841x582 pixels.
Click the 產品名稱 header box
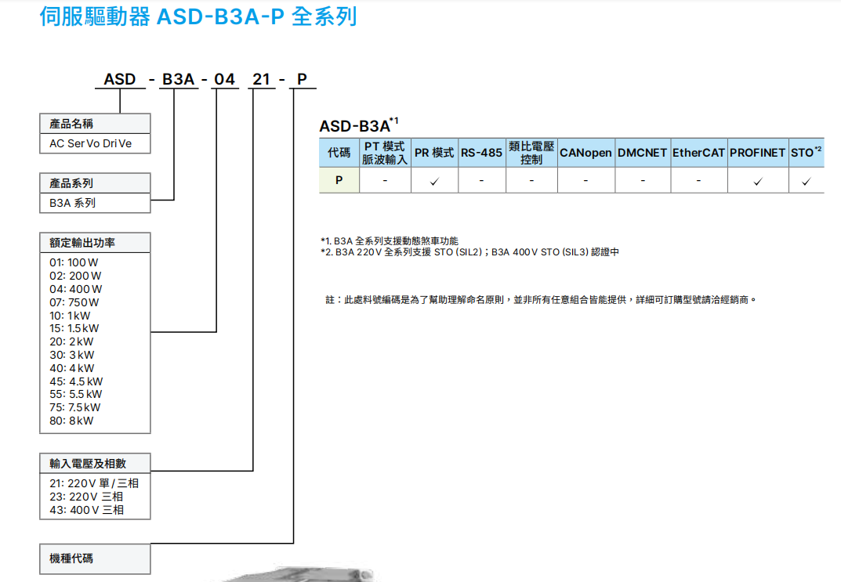[x=94, y=123]
